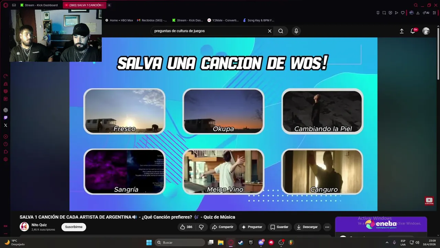
Task: Click the Guardar button
Action: tap(279, 227)
